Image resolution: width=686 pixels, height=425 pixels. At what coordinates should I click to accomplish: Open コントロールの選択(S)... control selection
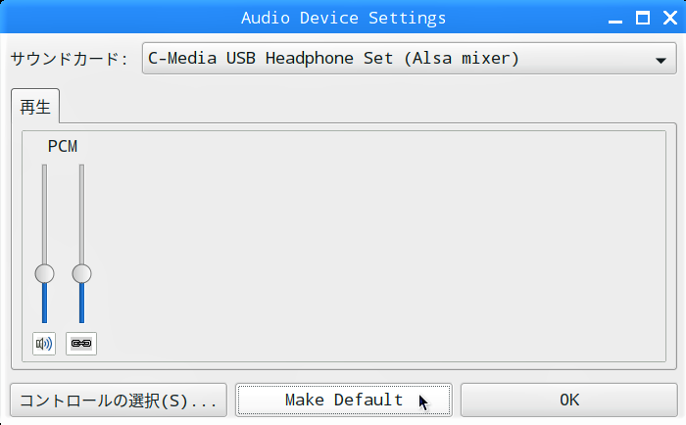(x=119, y=400)
